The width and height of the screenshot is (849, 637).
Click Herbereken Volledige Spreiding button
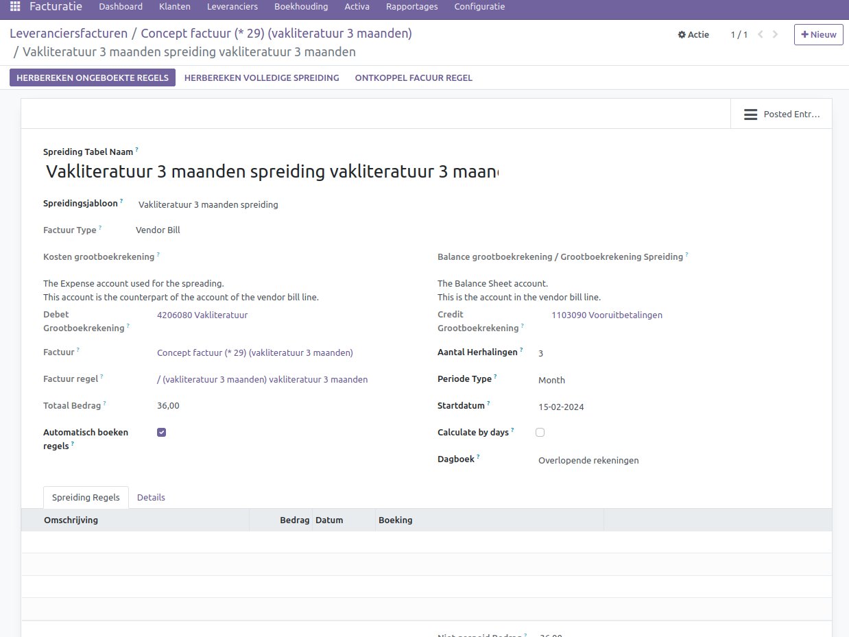tap(261, 78)
